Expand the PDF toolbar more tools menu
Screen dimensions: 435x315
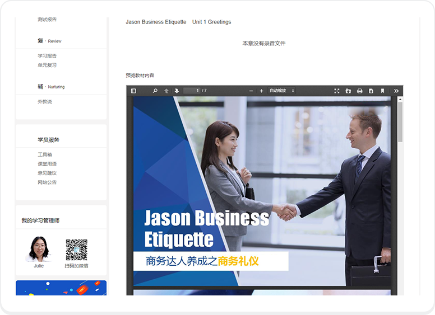click(x=396, y=91)
